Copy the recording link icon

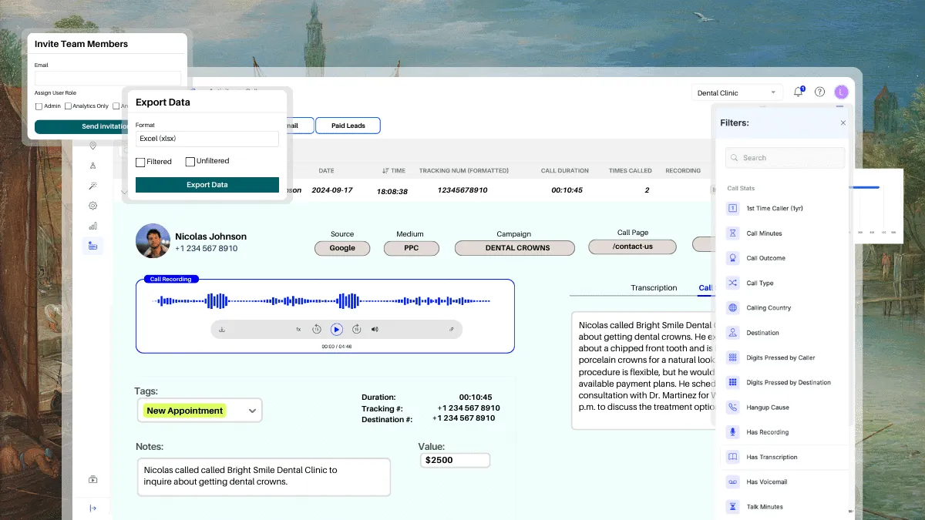coord(452,329)
